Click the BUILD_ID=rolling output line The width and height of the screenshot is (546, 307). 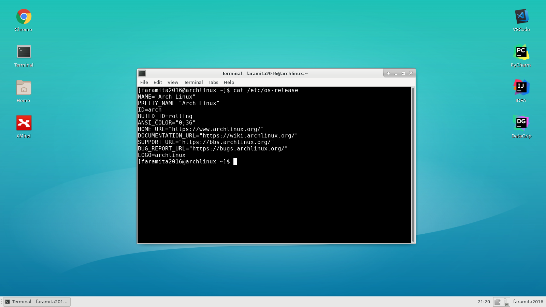(x=165, y=116)
